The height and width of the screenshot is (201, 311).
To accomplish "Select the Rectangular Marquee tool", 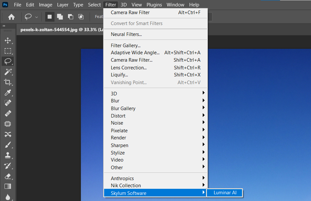I will coord(8,51).
